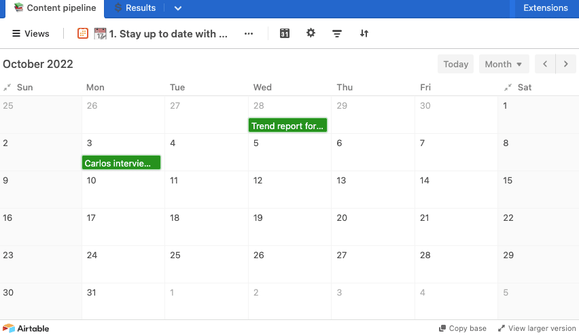579x335 pixels.
Task: Click the Copy base icon
Action: click(x=442, y=328)
